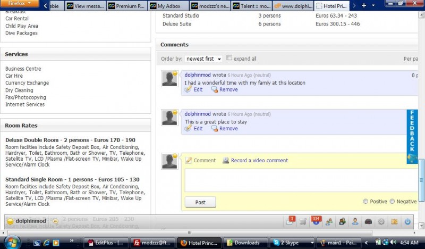The image size is (425, 249).
Task: Switch to My Adbox tab
Action: pyautogui.click(x=168, y=6)
